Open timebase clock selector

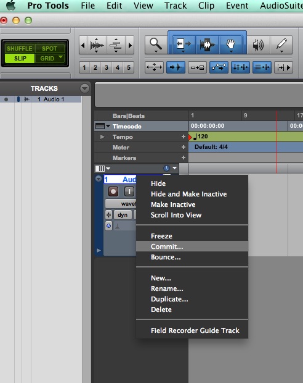(170, 168)
